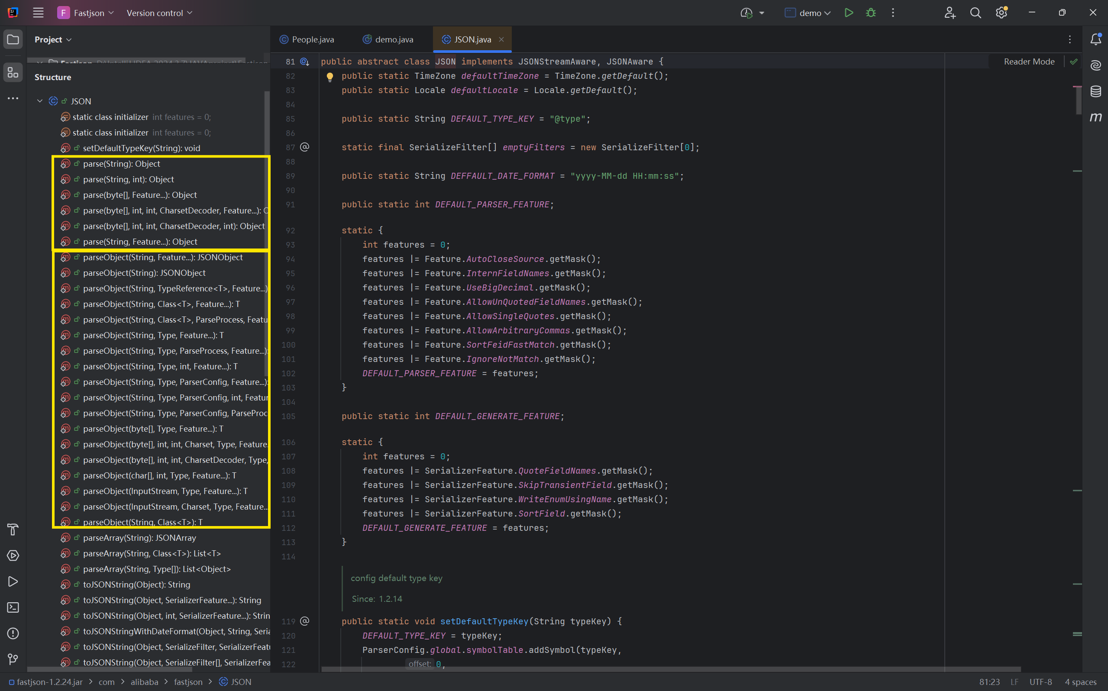The image size is (1108, 691).
Task: Close the JSON.java tab
Action: click(501, 40)
